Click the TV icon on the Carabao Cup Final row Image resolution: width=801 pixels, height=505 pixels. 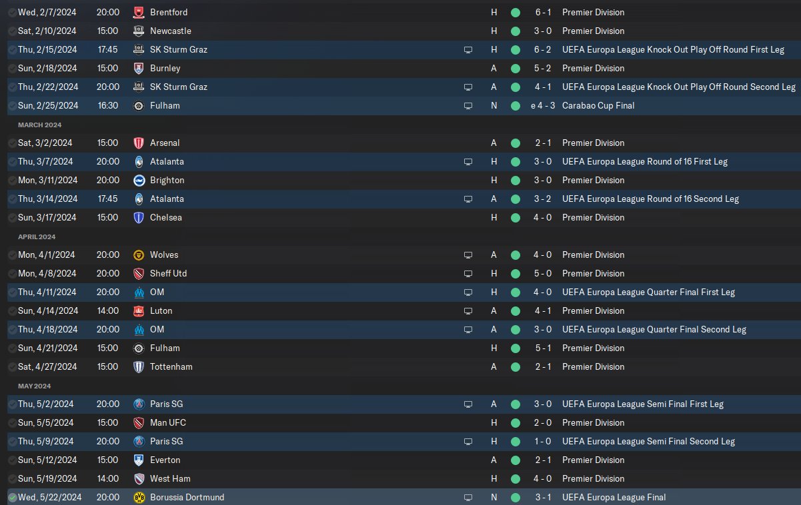click(468, 105)
